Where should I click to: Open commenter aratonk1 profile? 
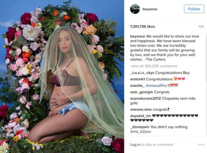[137, 79]
